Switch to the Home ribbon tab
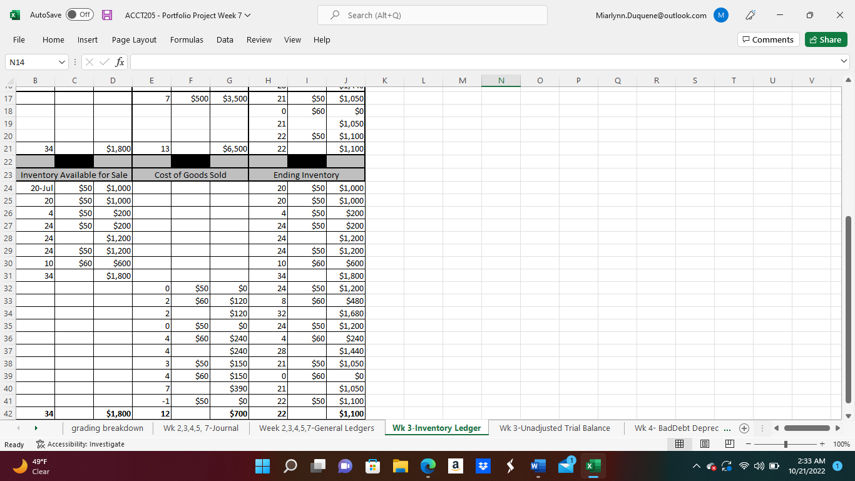This screenshot has width=855, height=481. point(53,39)
